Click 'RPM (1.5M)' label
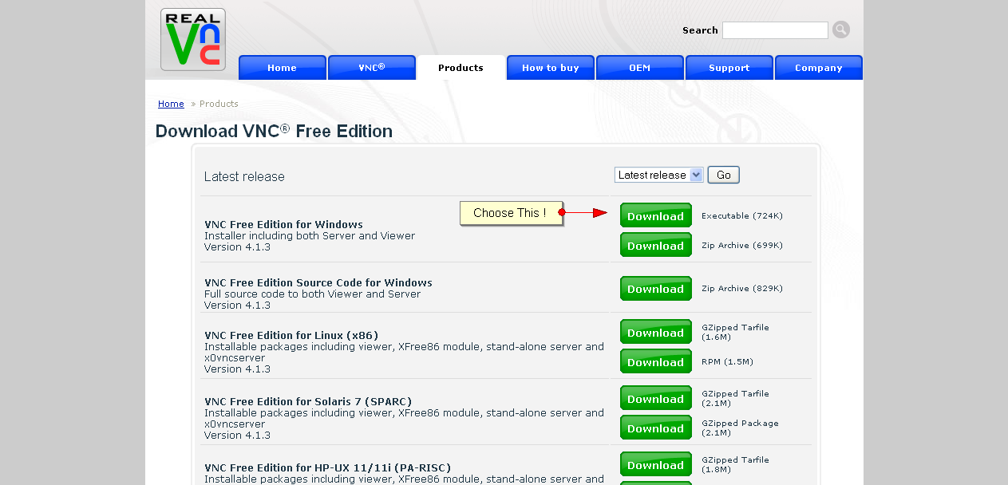The image size is (1008, 485). pos(727,362)
